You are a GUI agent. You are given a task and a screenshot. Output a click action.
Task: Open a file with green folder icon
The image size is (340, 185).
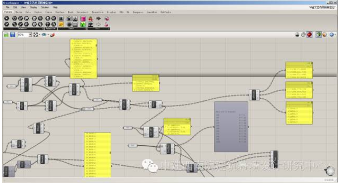[x=6, y=35]
